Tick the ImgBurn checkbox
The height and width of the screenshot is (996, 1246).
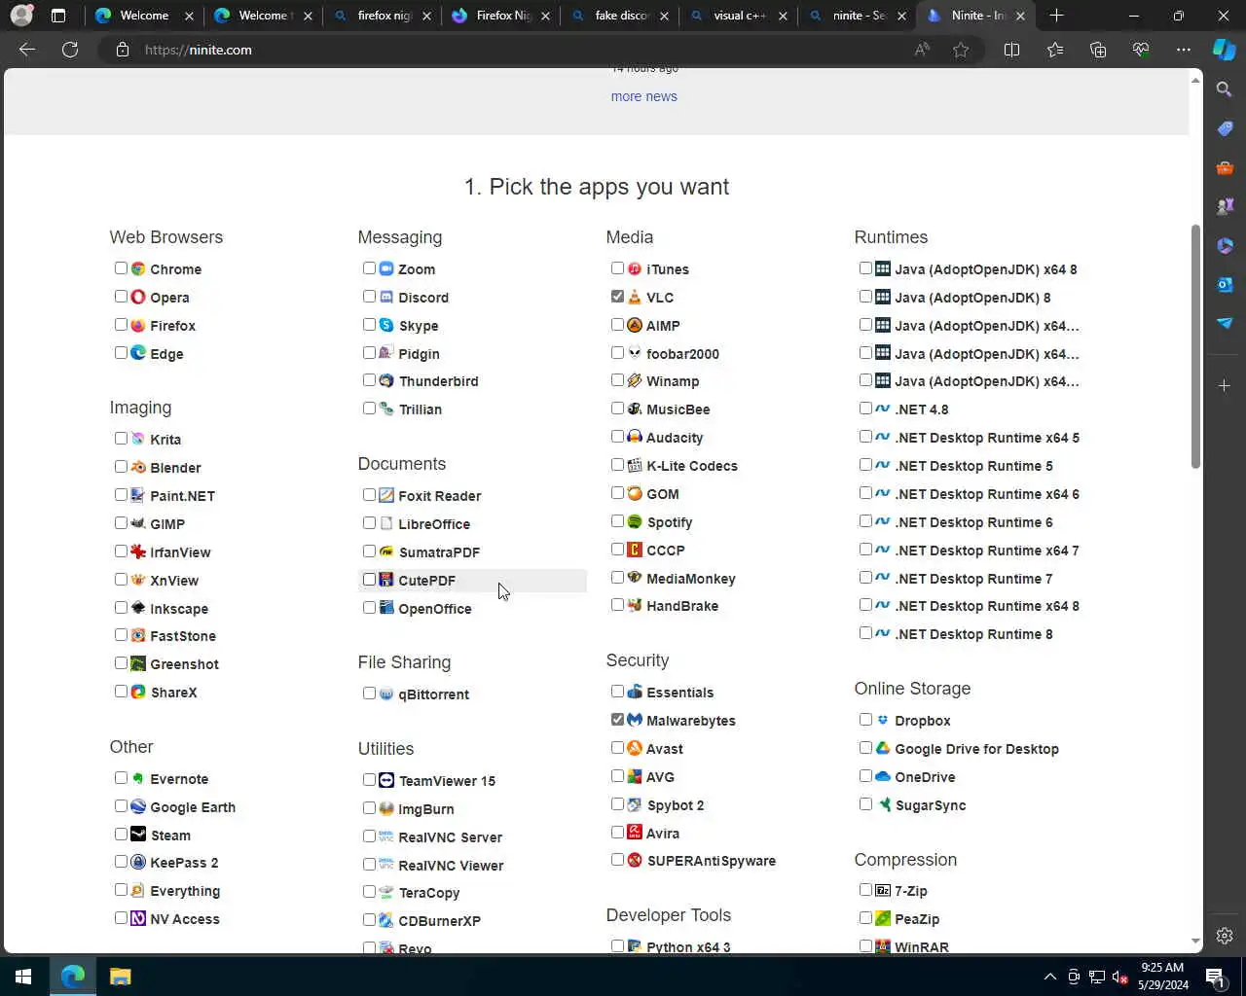(x=369, y=808)
